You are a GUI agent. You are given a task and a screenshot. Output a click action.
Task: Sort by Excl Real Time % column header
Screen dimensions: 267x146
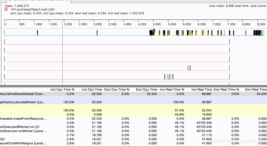[226, 89]
